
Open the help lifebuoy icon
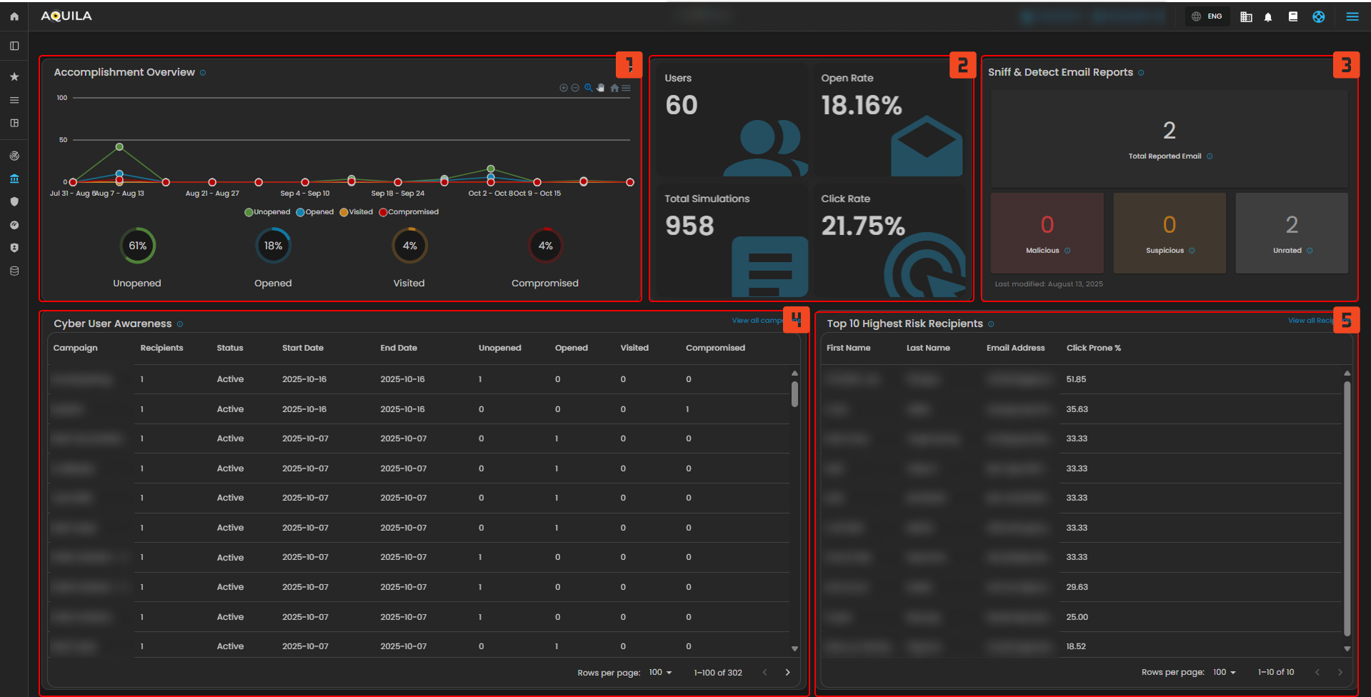(1319, 16)
